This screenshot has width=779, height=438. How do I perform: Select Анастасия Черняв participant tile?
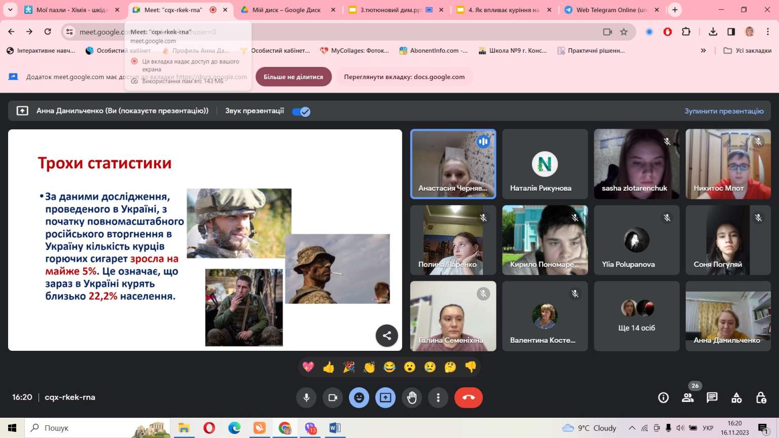click(x=453, y=164)
